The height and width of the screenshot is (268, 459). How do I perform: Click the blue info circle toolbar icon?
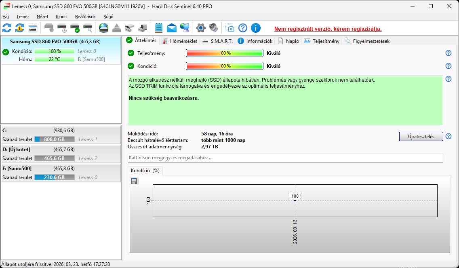tap(255, 28)
